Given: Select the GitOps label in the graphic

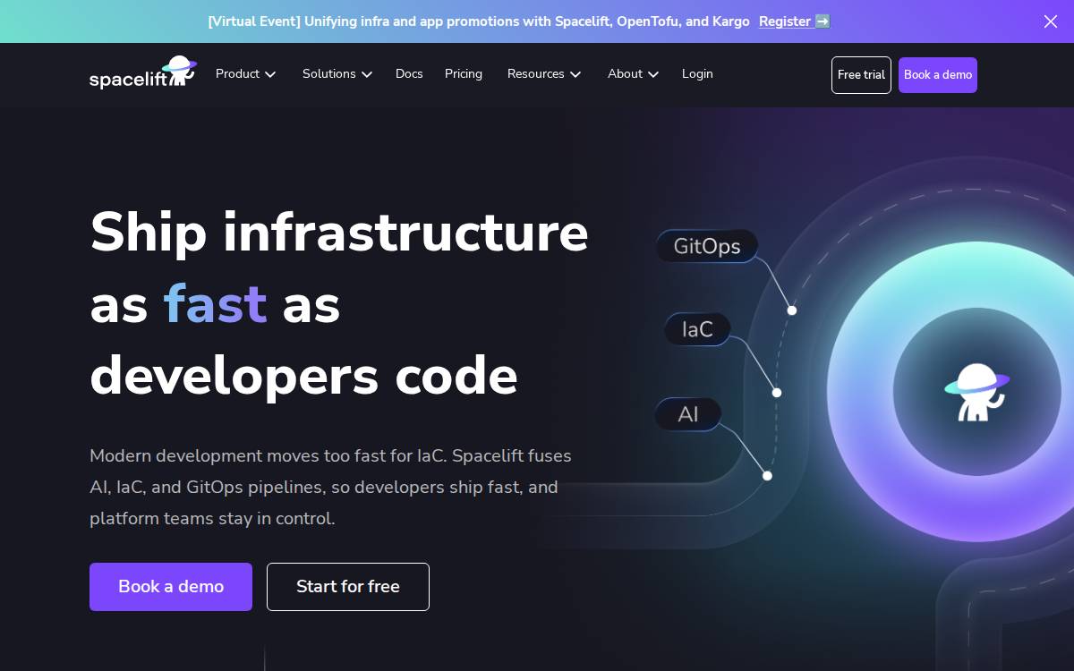Looking at the screenshot, I should click(707, 246).
